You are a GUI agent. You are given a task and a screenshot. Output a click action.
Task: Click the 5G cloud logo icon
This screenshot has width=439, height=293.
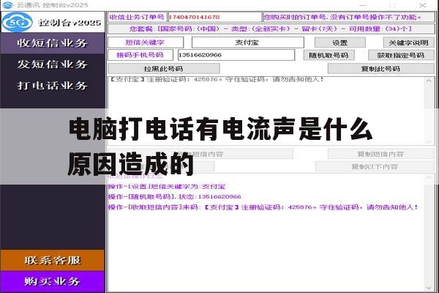18,22
